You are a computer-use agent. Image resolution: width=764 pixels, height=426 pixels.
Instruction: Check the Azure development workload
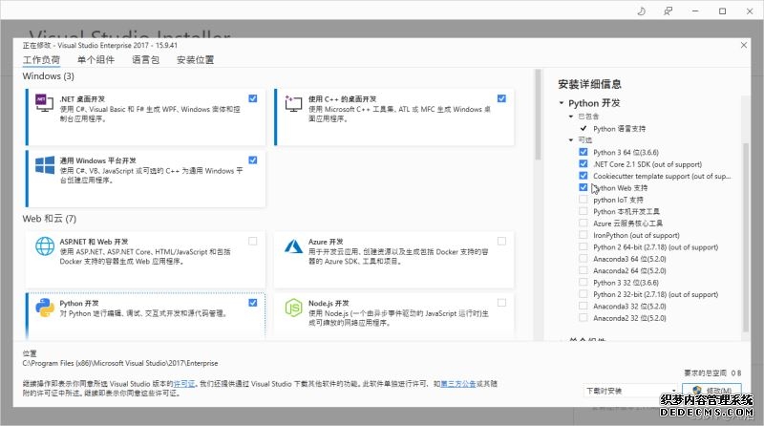[501, 241]
